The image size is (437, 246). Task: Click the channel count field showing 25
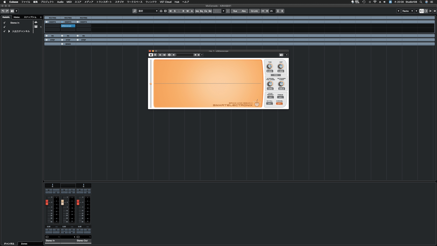tap(272, 11)
